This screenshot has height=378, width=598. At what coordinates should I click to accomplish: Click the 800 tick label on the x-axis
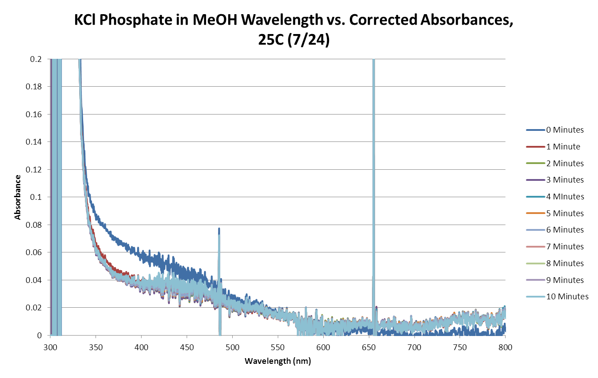pos(505,347)
